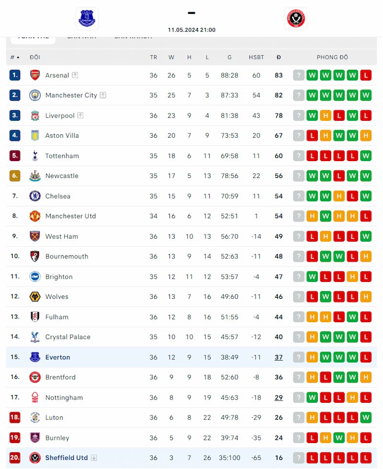Image resolution: width=383 pixels, height=469 pixels.
Task: Open the Burnley team page link
Action: (57, 438)
